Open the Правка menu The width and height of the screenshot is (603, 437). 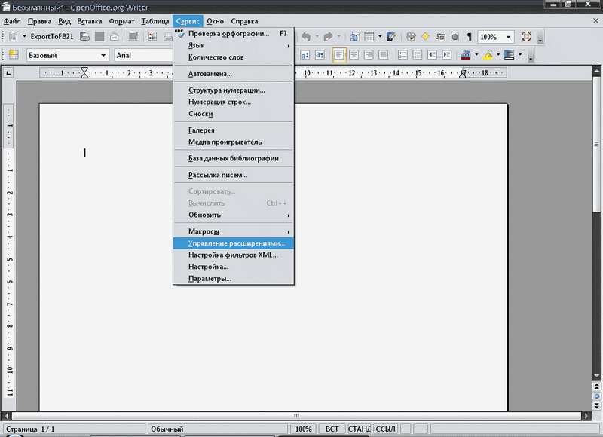coord(39,21)
